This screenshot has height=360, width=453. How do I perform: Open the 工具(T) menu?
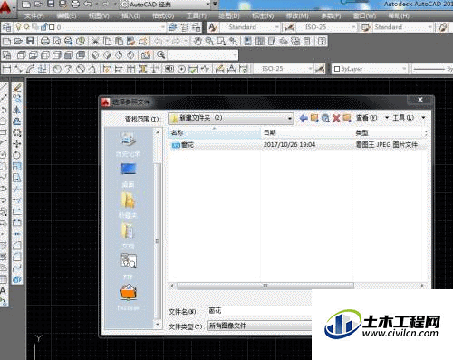pos(197,16)
